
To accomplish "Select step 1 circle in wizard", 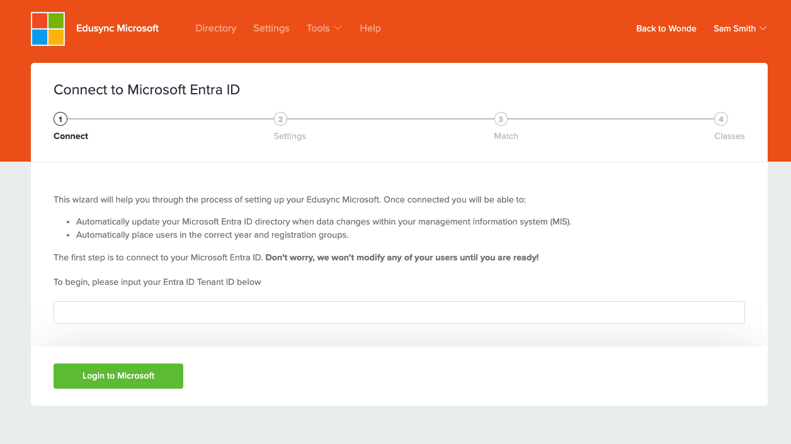I will 60,119.
